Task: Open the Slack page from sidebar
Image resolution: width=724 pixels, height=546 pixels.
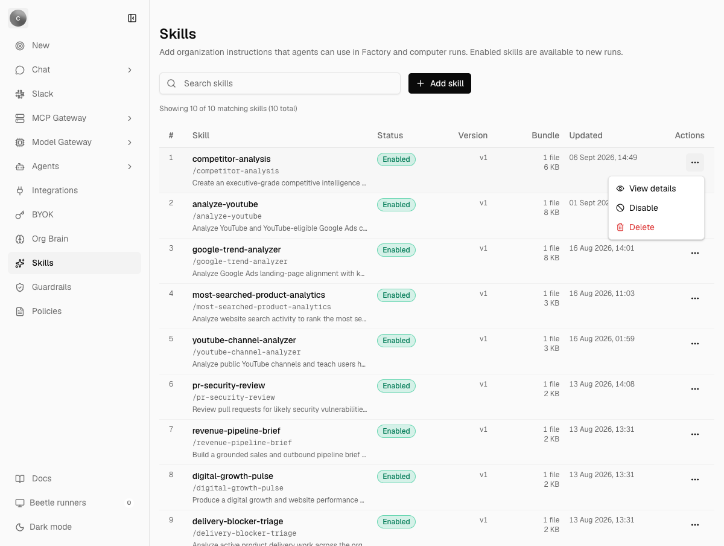Action: click(x=74, y=94)
